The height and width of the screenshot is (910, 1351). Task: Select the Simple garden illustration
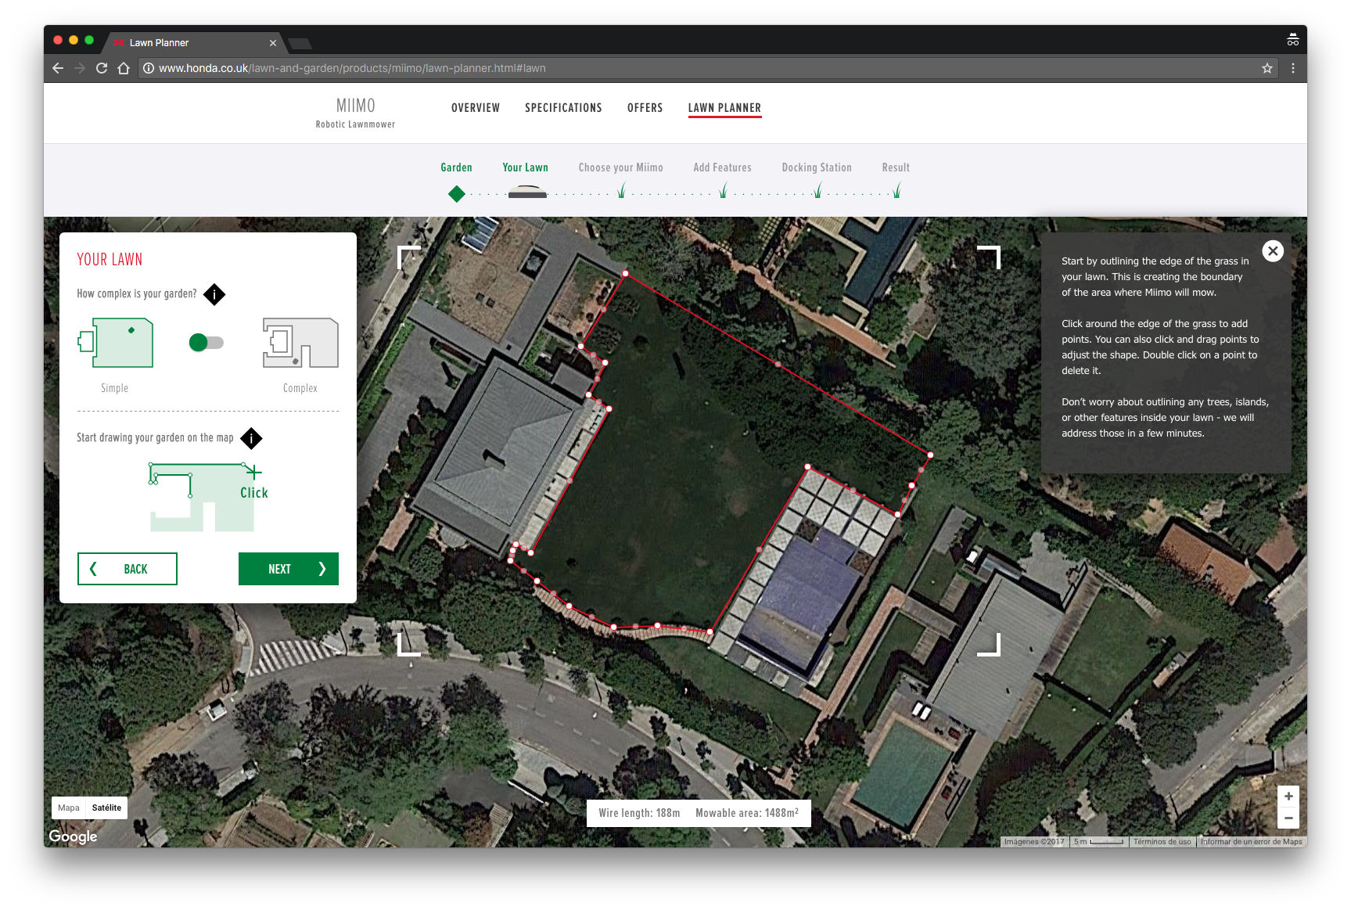point(116,343)
